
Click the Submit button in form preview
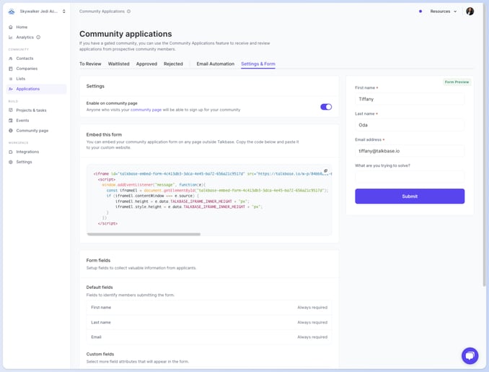click(x=410, y=196)
